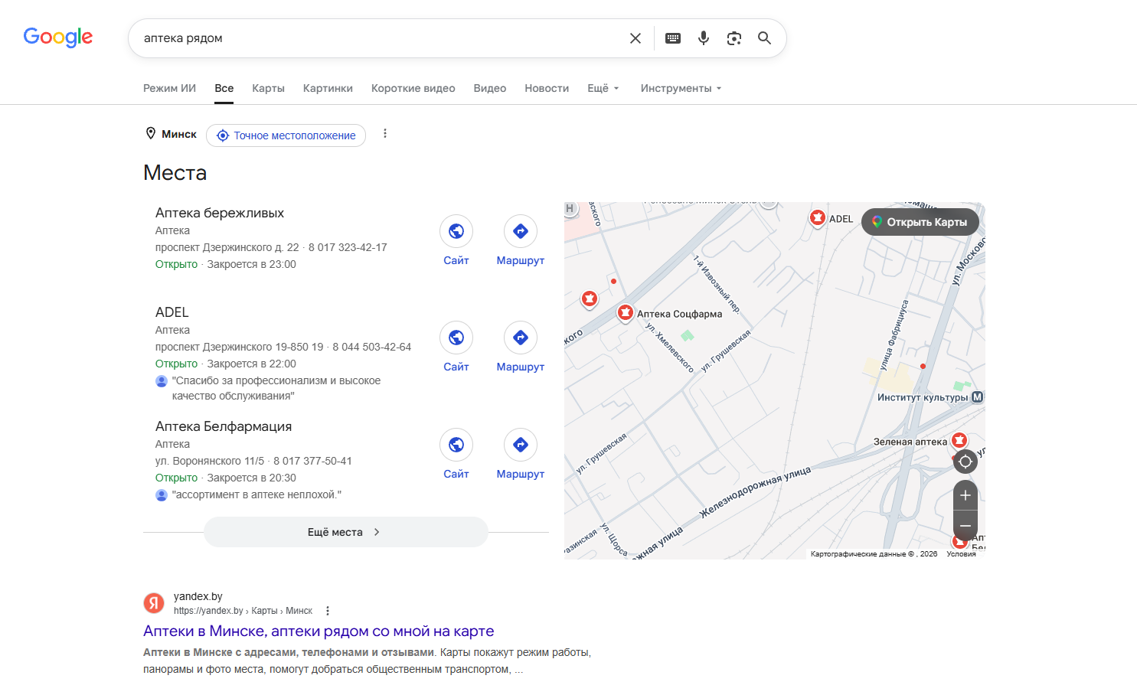This screenshot has height=695, width=1137.
Task: Click the Google logo
Action: point(58,37)
